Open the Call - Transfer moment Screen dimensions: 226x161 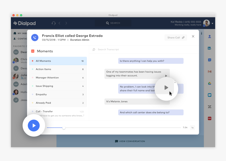58,113
